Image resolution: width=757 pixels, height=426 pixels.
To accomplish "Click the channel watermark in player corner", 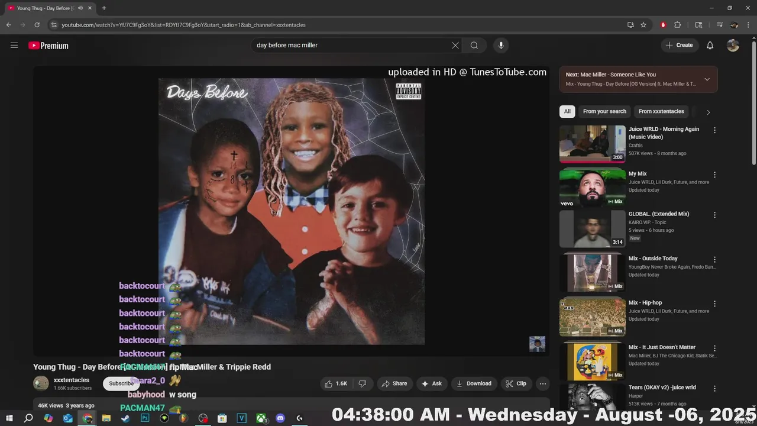I will coord(537,344).
